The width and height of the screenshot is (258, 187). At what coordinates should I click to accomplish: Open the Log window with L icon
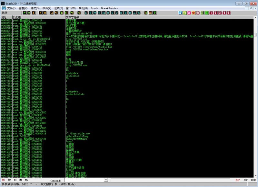point(86,13)
